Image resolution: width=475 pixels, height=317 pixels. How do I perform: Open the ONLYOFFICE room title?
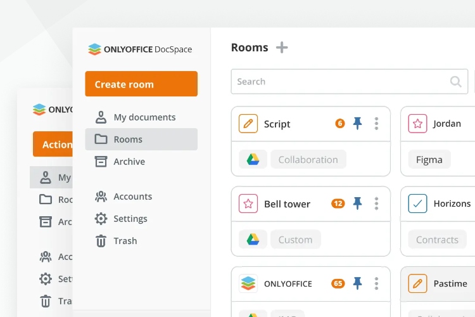pyautogui.click(x=288, y=283)
